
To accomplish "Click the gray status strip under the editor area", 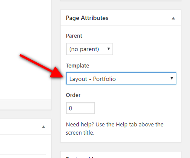I will (26, 105).
